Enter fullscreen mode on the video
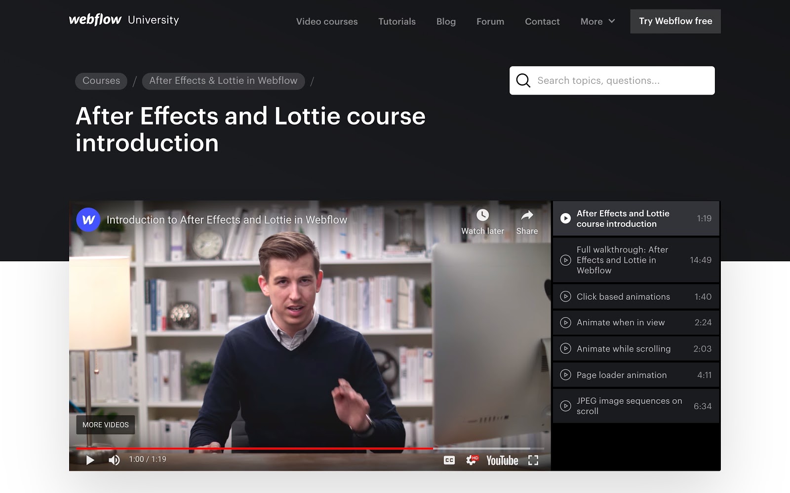Screen dimensions: 790x493 [x=533, y=460]
